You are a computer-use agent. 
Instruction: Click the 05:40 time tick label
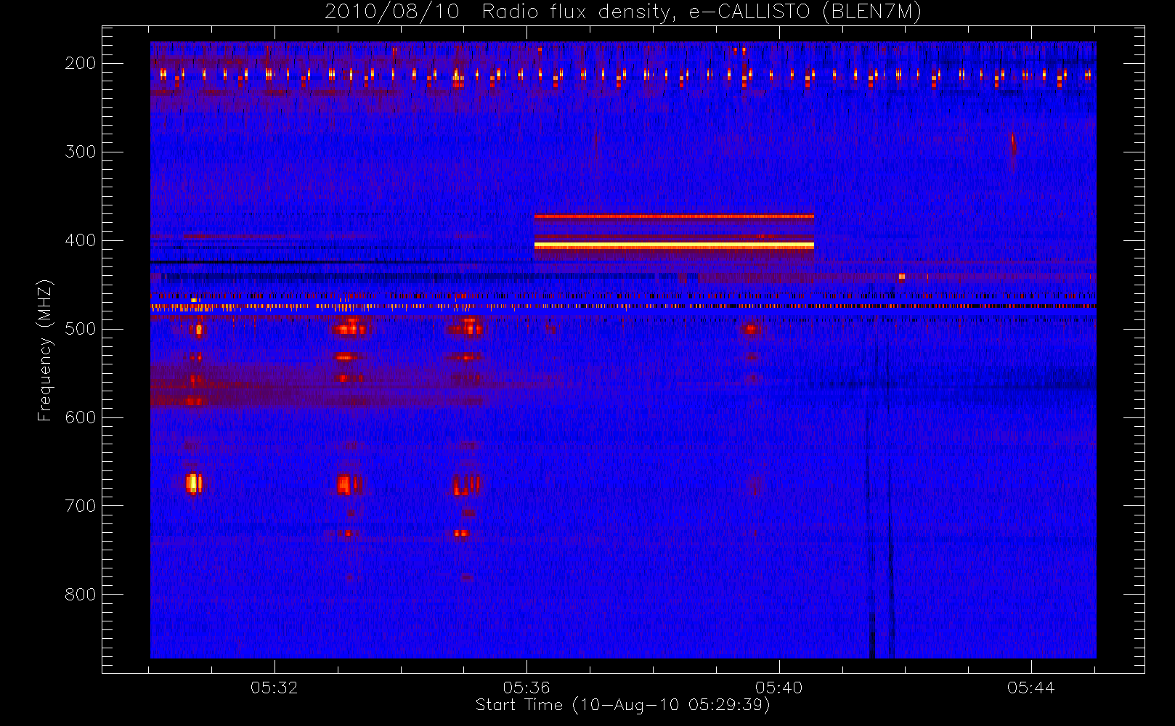779,688
